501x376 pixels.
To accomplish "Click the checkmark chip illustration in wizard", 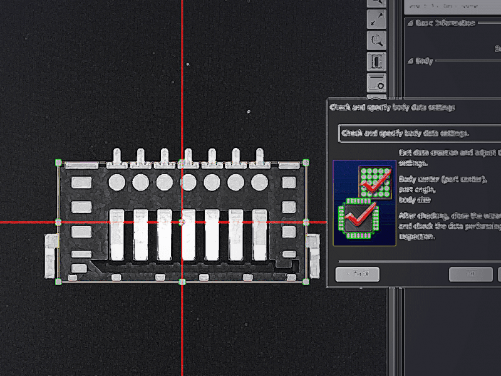I will (364, 203).
